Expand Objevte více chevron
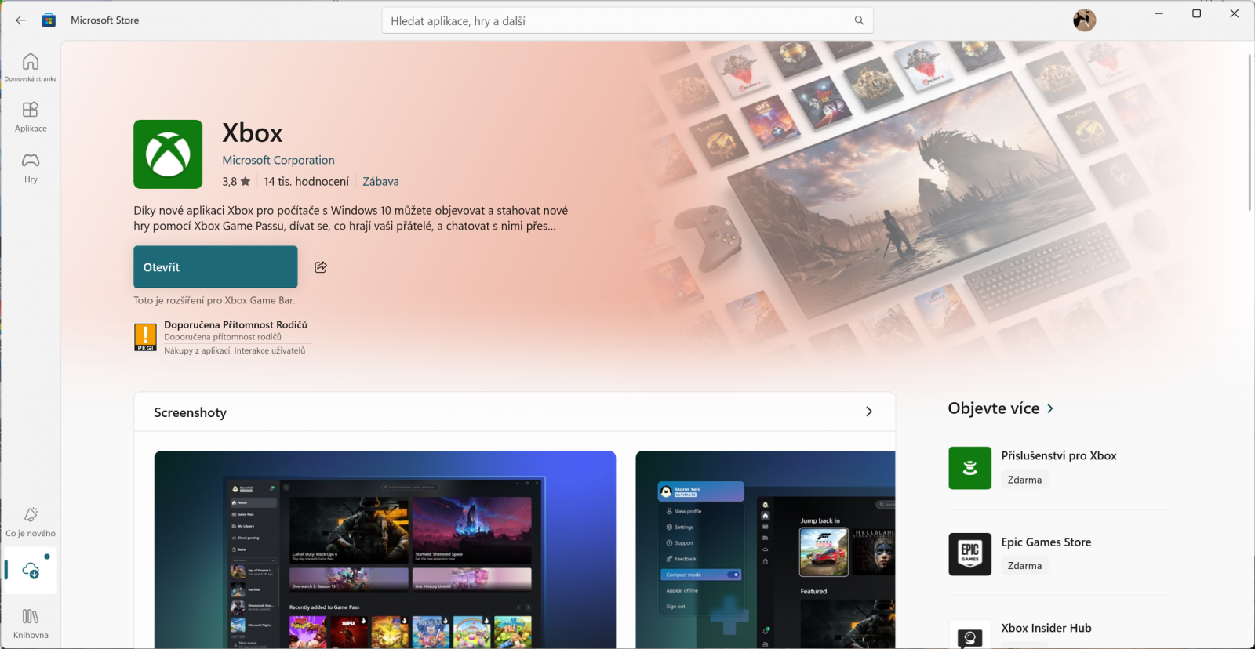1255x649 pixels. tap(1050, 408)
